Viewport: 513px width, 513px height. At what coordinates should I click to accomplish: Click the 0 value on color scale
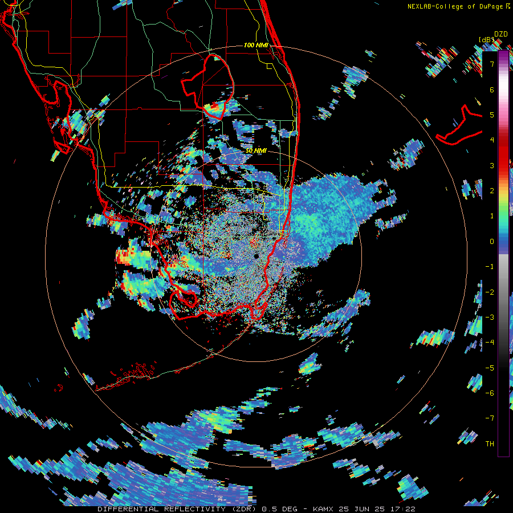click(x=492, y=242)
